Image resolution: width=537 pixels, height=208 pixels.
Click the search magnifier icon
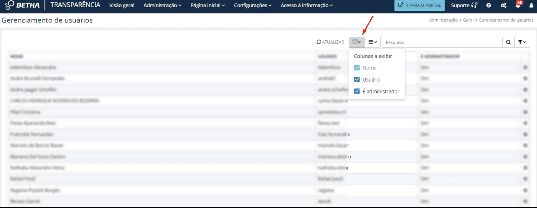click(x=508, y=42)
